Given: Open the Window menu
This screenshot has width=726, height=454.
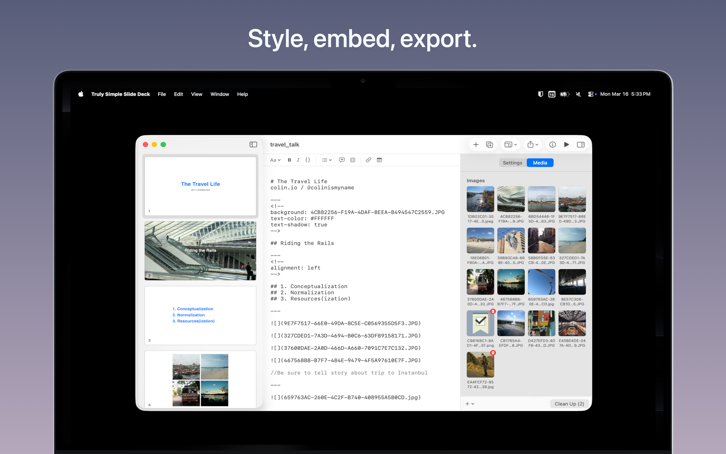Looking at the screenshot, I should 220,94.
